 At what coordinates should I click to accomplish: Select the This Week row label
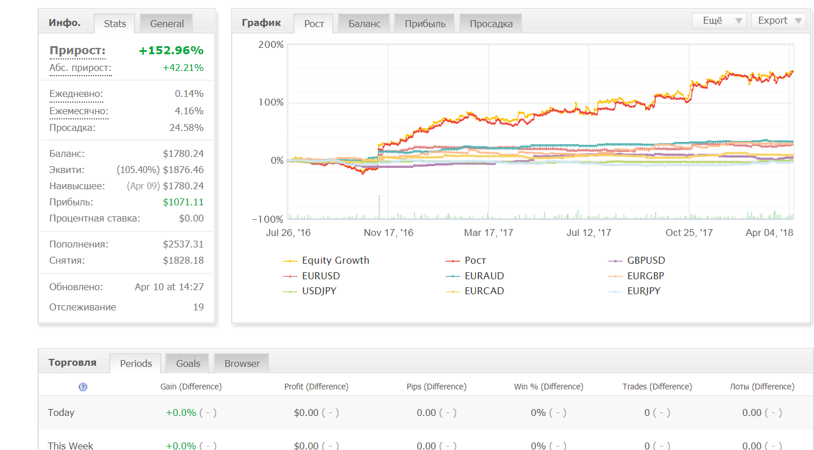point(70,445)
